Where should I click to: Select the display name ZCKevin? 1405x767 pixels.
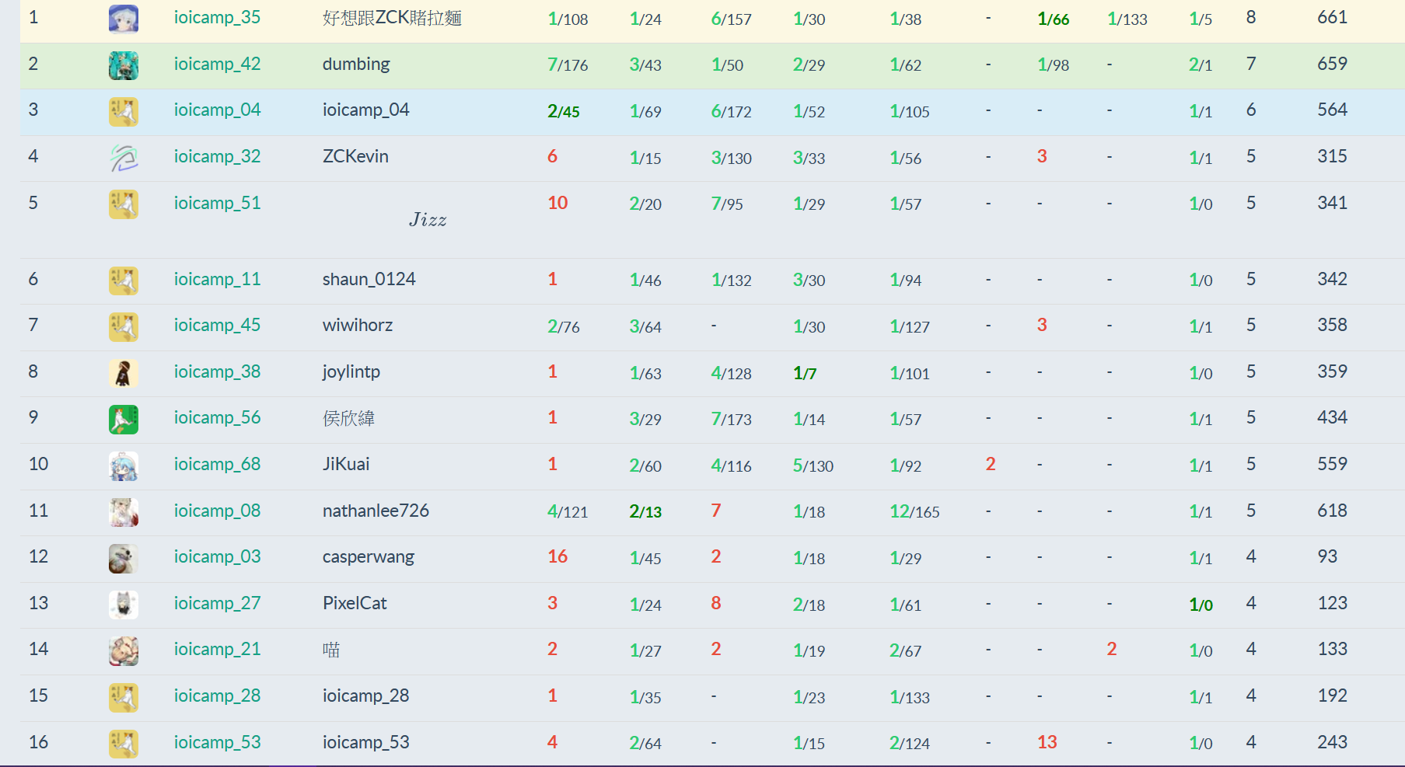pyautogui.click(x=355, y=157)
